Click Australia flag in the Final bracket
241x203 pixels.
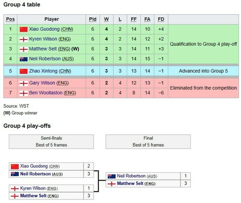coord(112,176)
